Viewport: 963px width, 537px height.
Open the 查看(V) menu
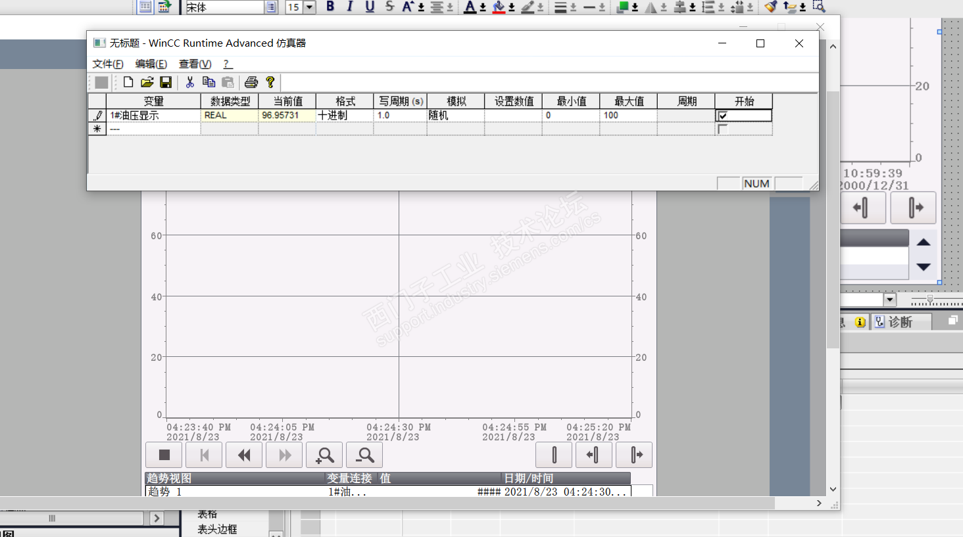pos(195,64)
